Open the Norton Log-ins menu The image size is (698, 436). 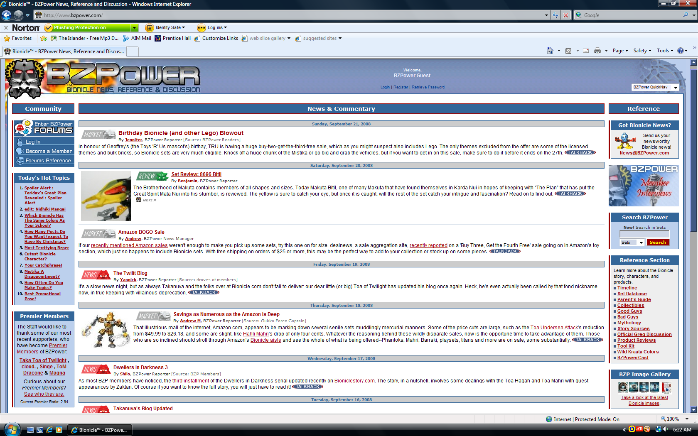(212, 28)
